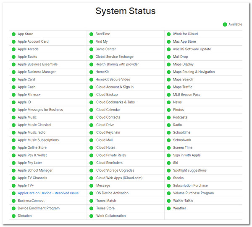The height and width of the screenshot is (227, 252).
Task: Click the Apple Cash entry
Action: pos(27,87)
